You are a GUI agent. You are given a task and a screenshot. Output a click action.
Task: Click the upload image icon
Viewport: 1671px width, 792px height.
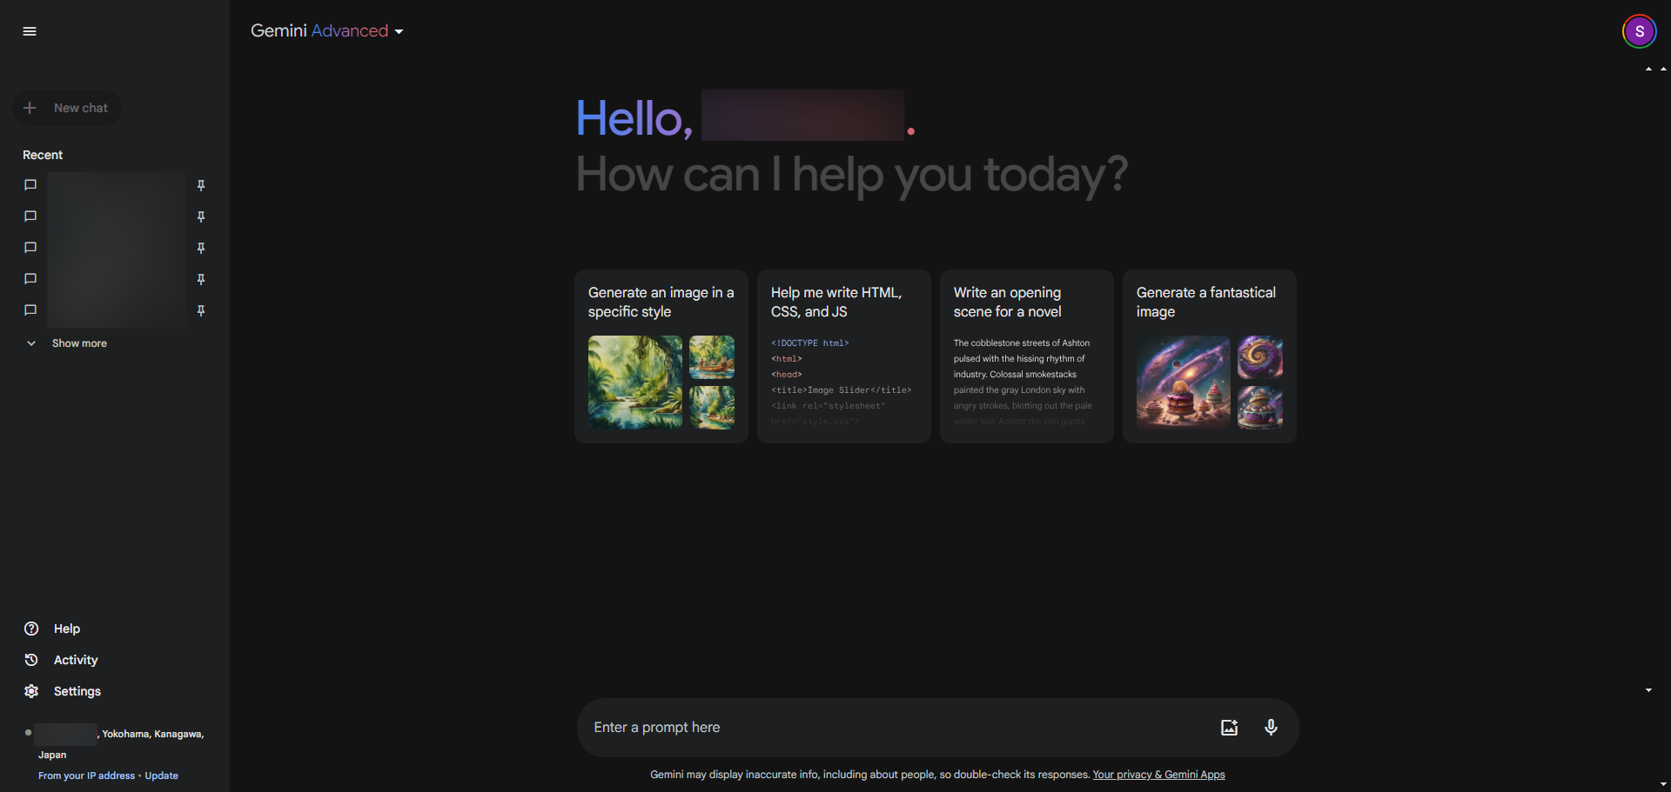point(1229,728)
